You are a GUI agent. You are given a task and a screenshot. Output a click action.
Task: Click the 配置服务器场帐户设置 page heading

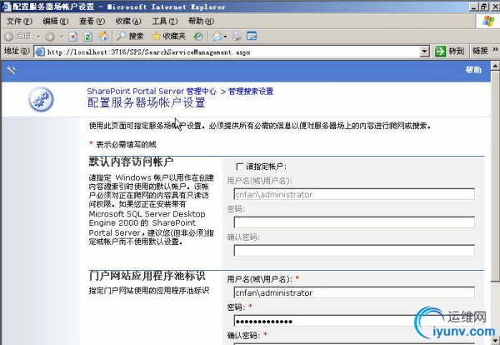[x=147, y=103]
